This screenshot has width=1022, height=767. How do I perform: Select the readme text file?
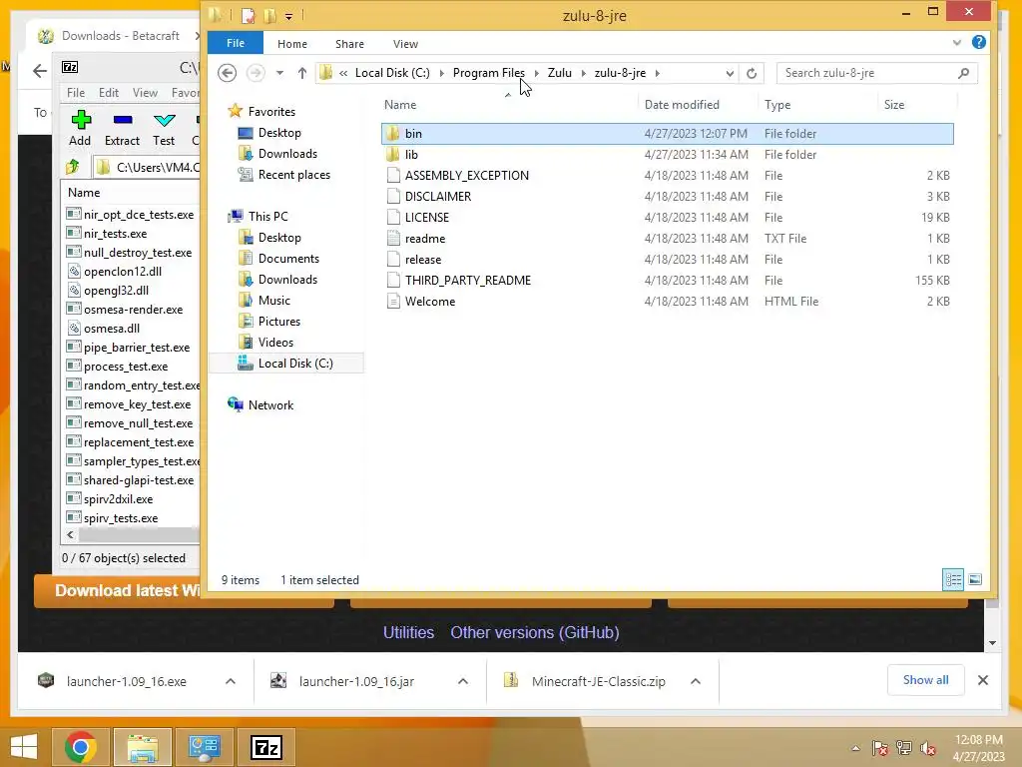coord(668,238)
